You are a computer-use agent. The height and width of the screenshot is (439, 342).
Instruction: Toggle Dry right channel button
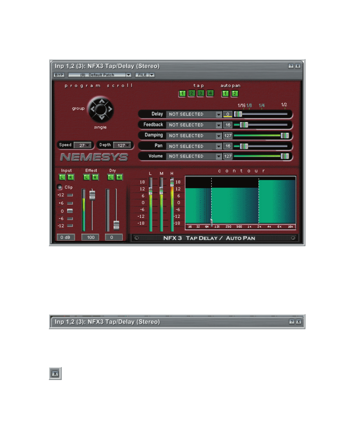point(119,177)
